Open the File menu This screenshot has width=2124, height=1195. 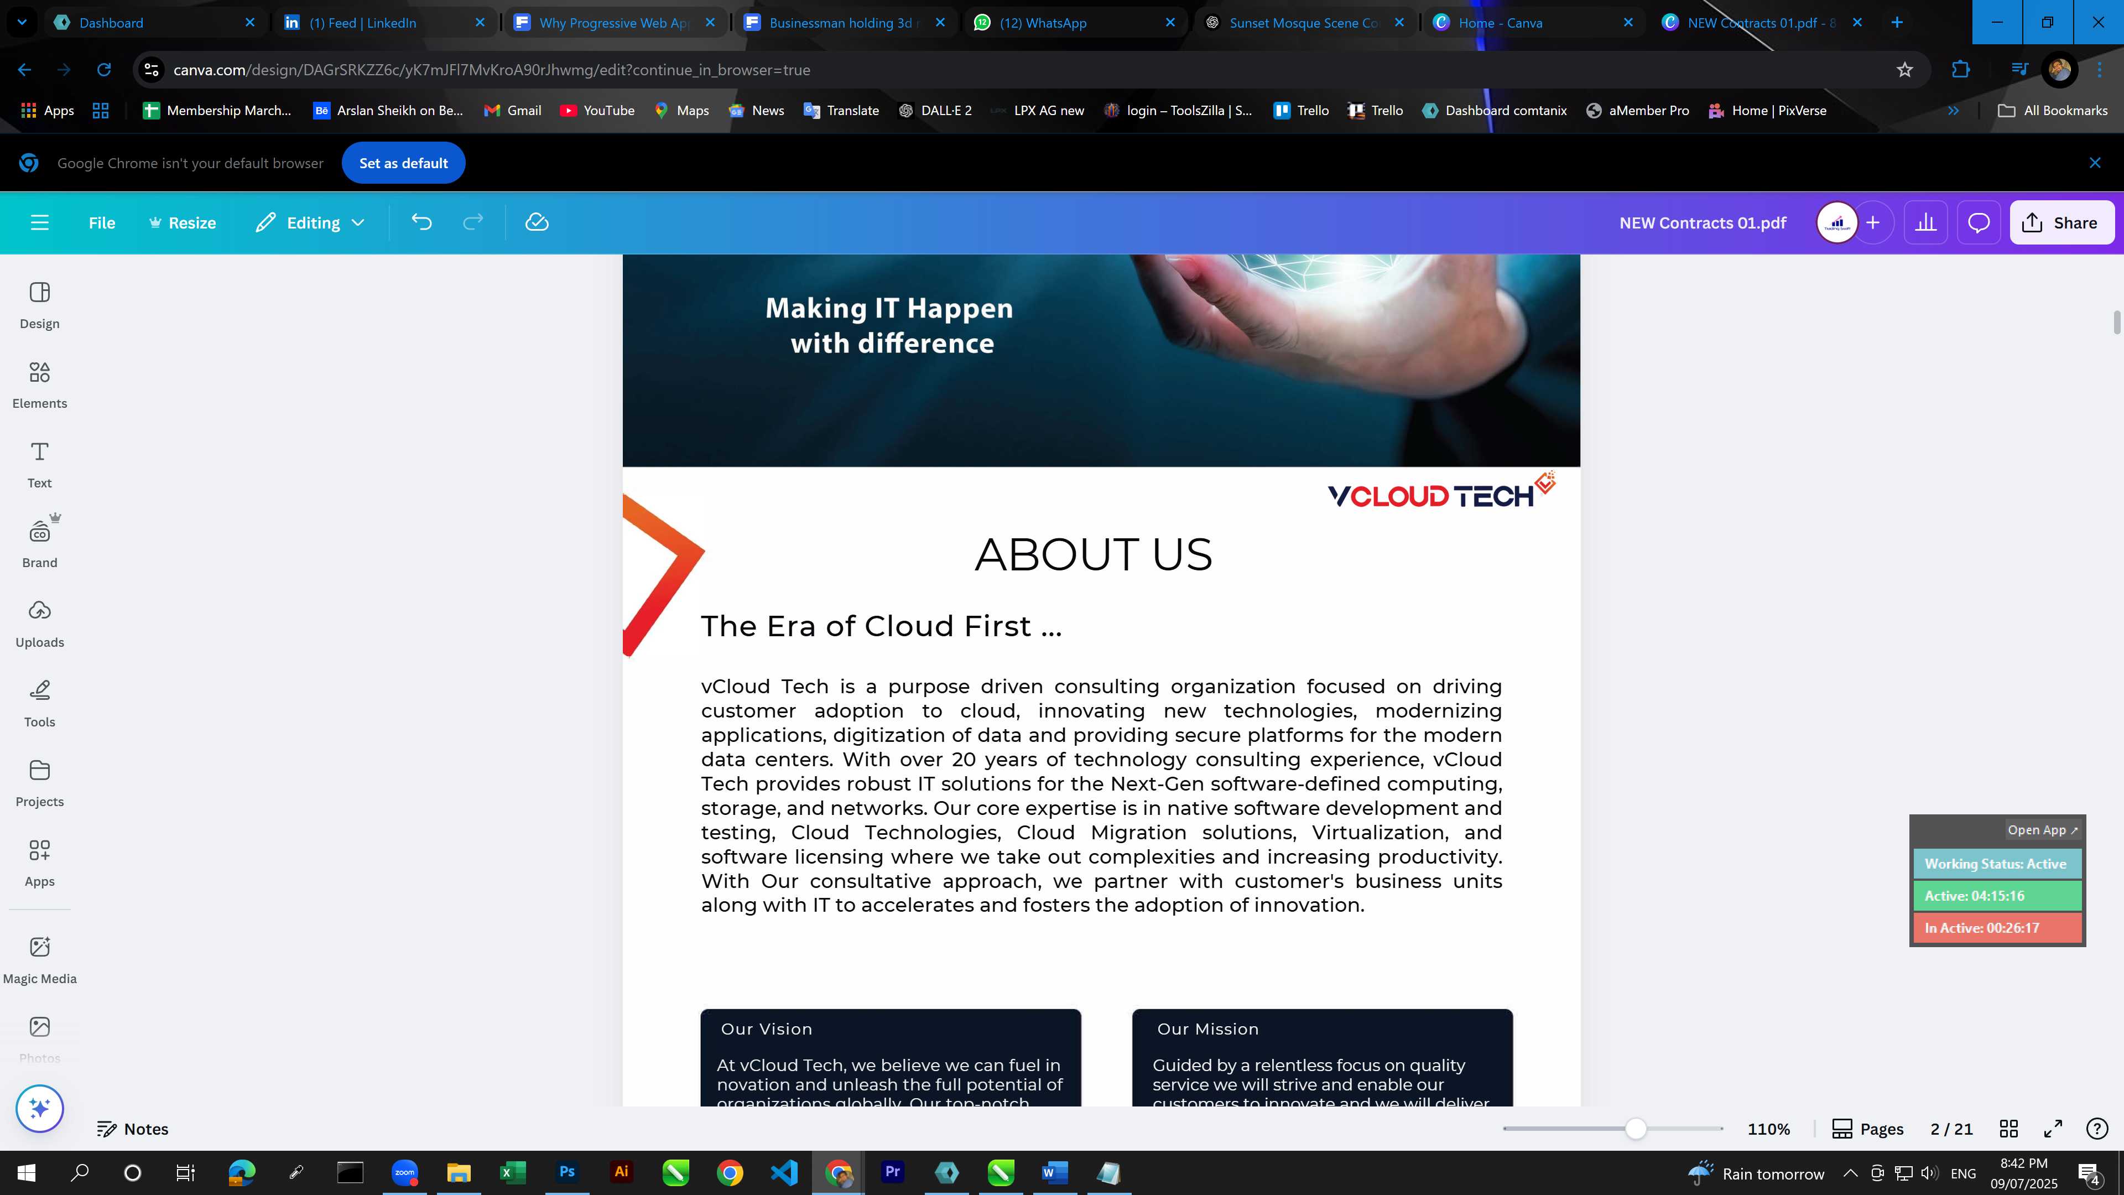tap(102, 222)
